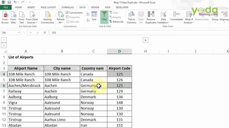Click the 'Vigra' cell
229x128 pixels.
coord(26,103)
